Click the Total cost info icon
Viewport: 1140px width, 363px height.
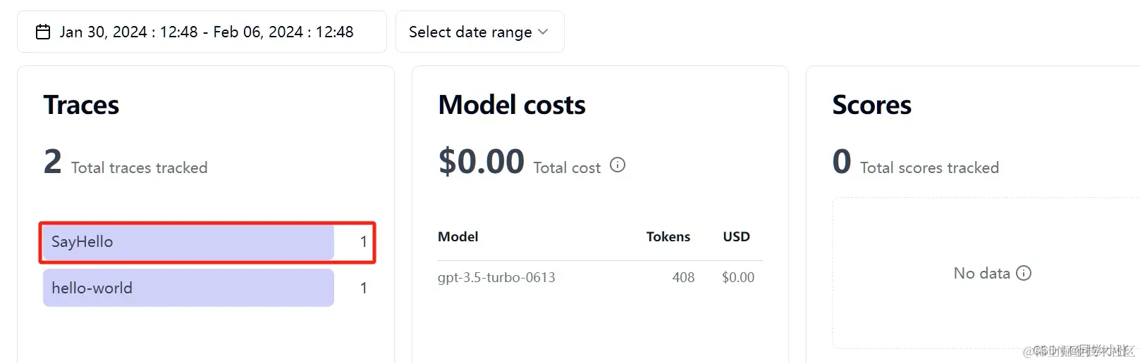coord(618,165)
